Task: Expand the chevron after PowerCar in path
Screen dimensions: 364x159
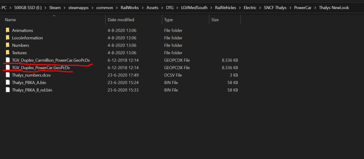Action: (315, 8)
